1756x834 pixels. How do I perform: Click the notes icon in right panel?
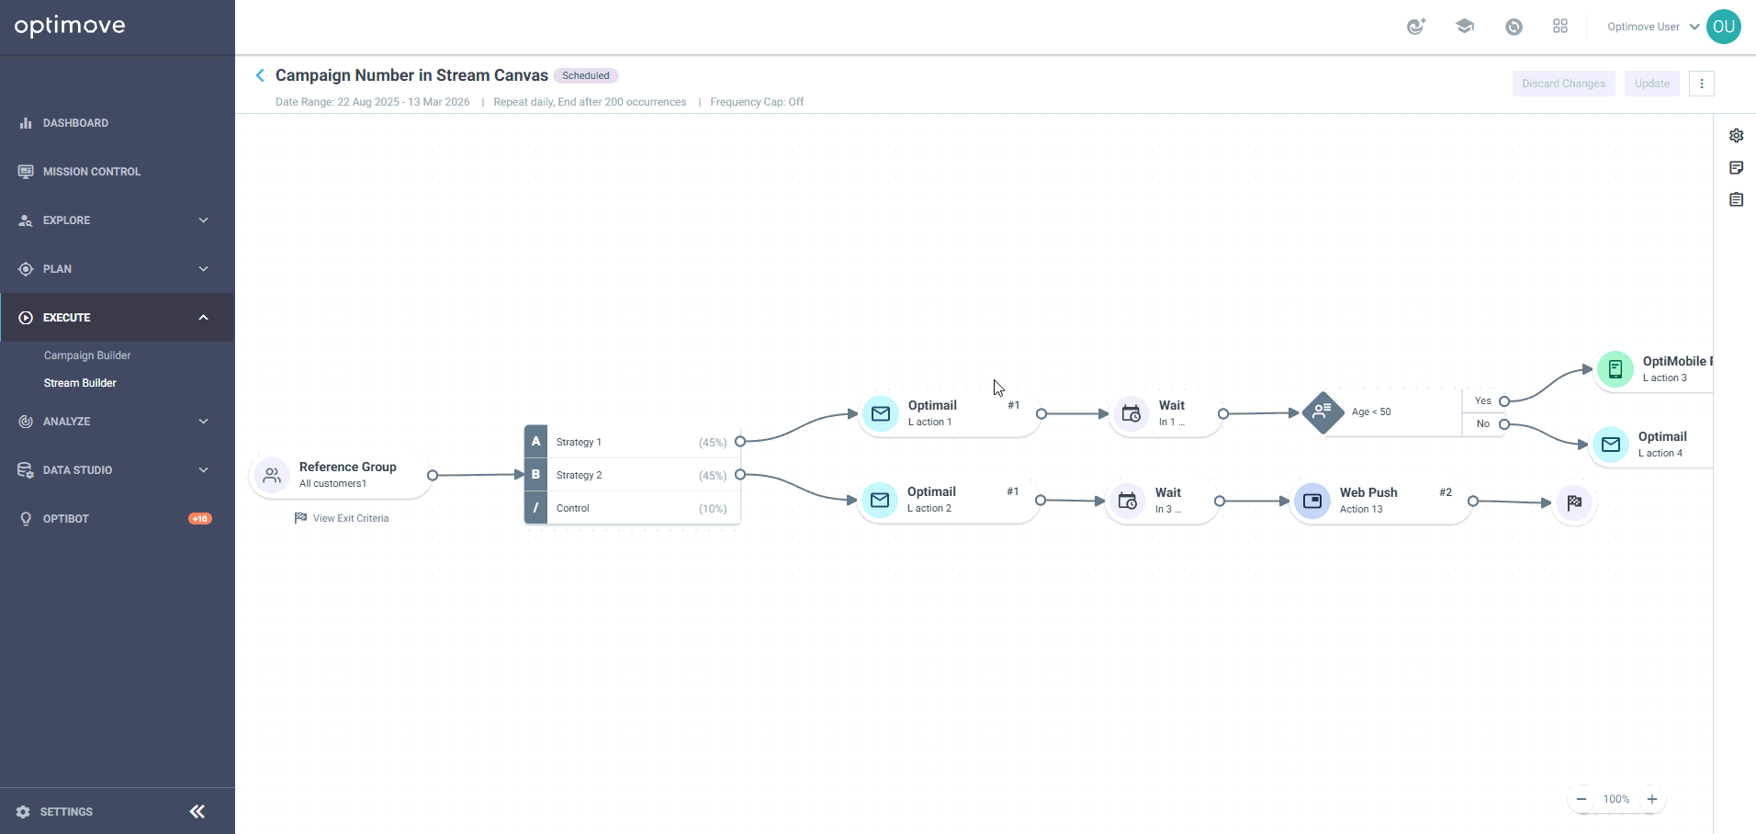(1736, 167)
